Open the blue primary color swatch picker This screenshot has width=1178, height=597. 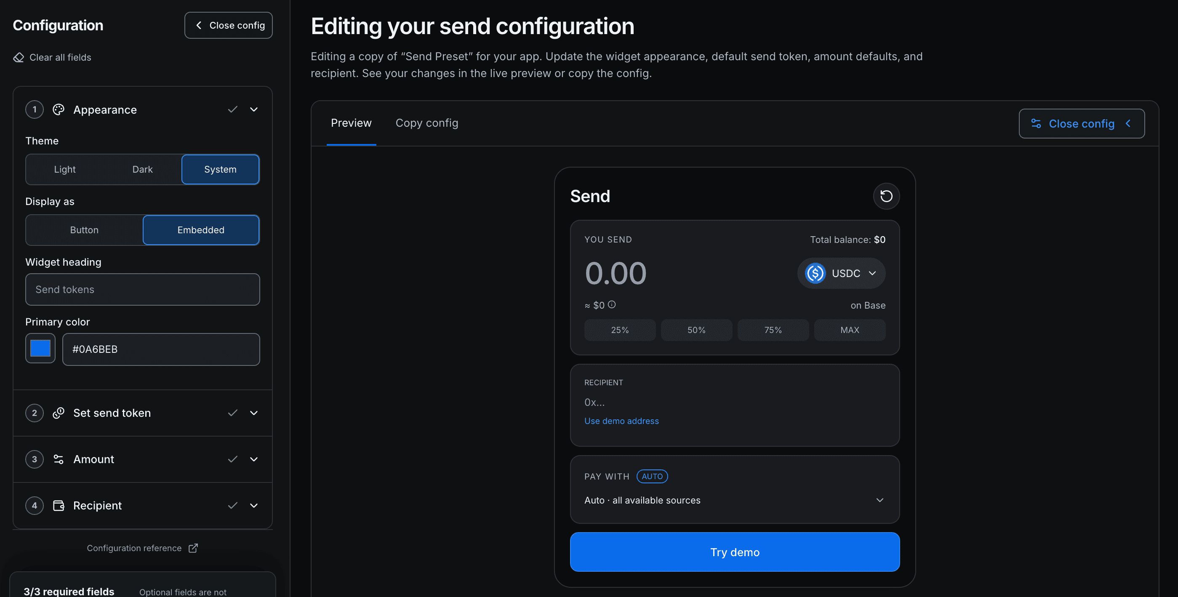tap(40, 348)
